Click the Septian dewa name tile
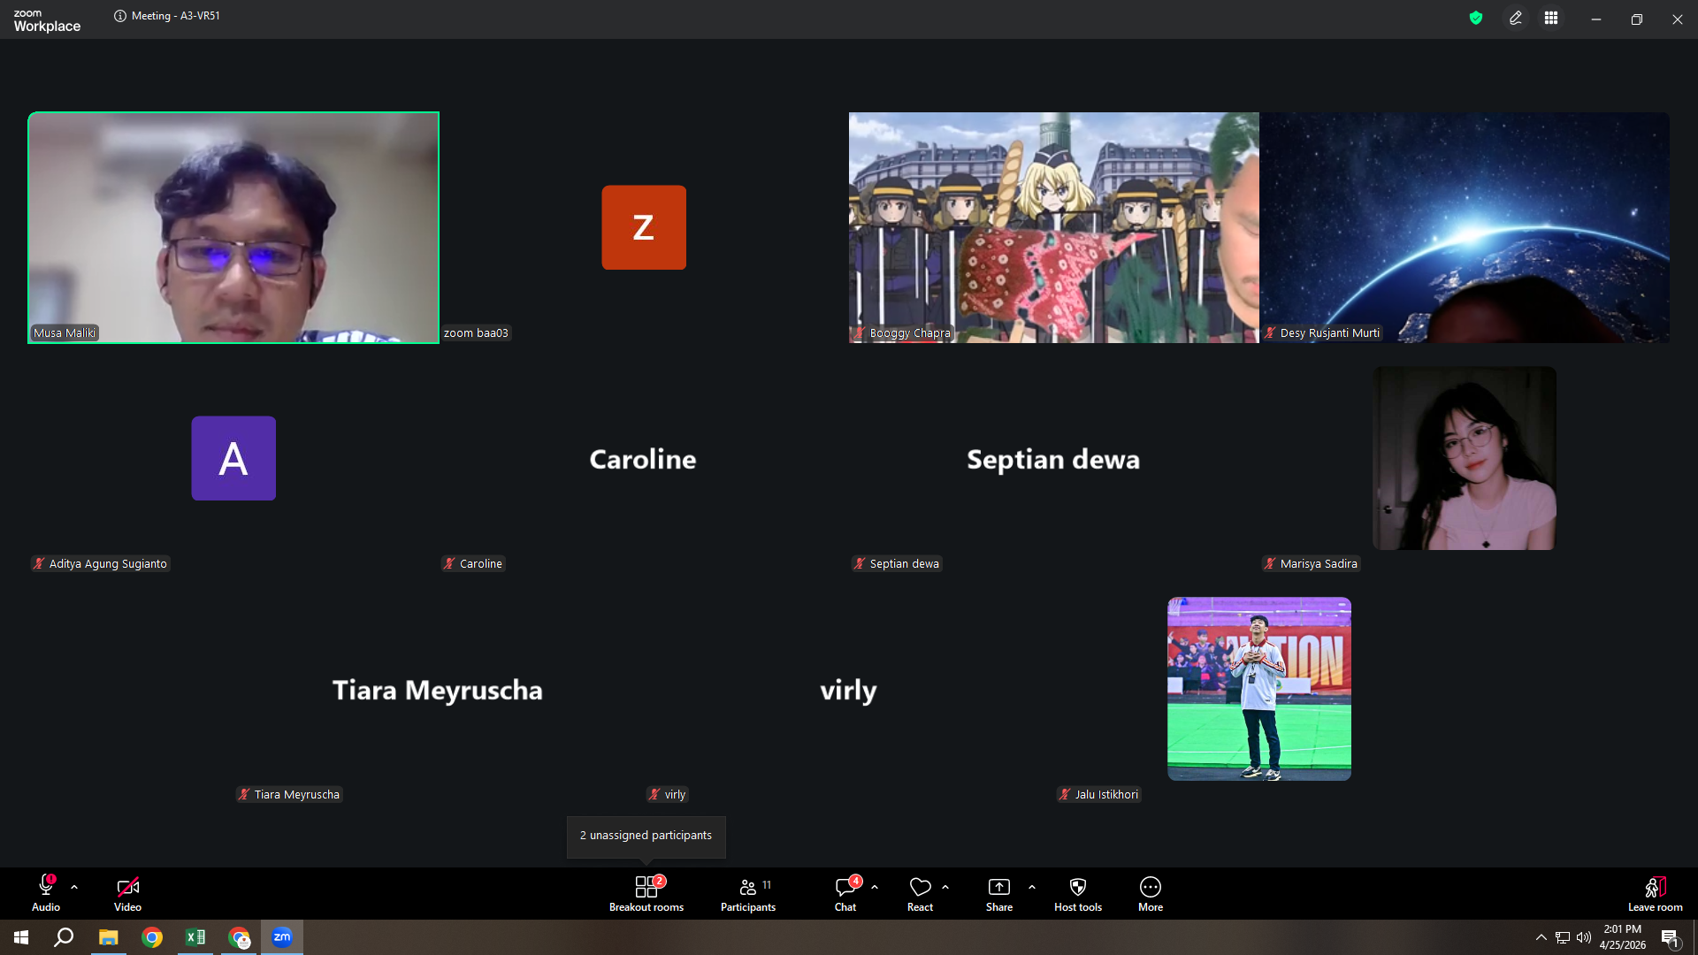The width and height of the screenshot is (1698, 955). click(1053, 459)
